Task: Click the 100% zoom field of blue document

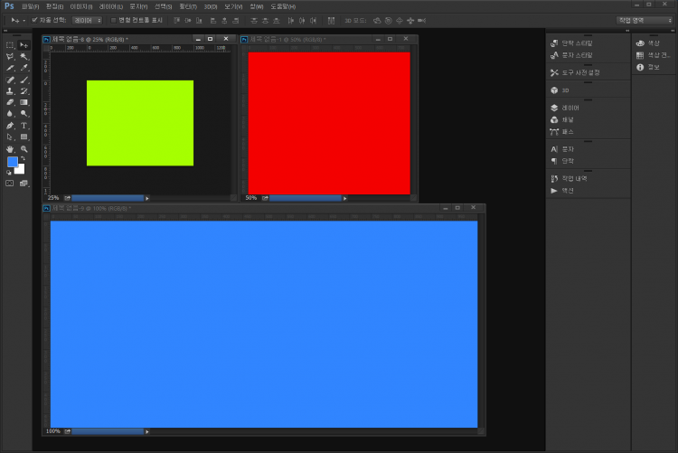Action: [x=52, y=431]
